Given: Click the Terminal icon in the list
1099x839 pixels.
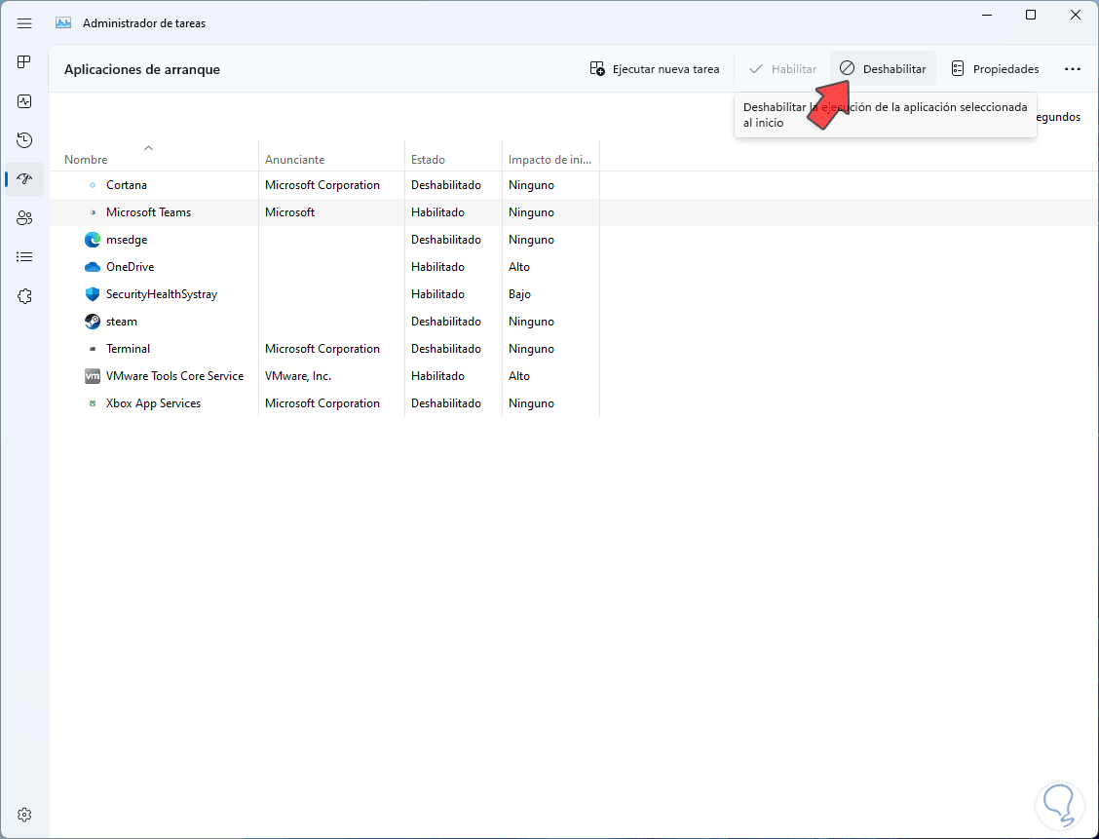Looking at the screenshot, I should (x=93, y=349).
